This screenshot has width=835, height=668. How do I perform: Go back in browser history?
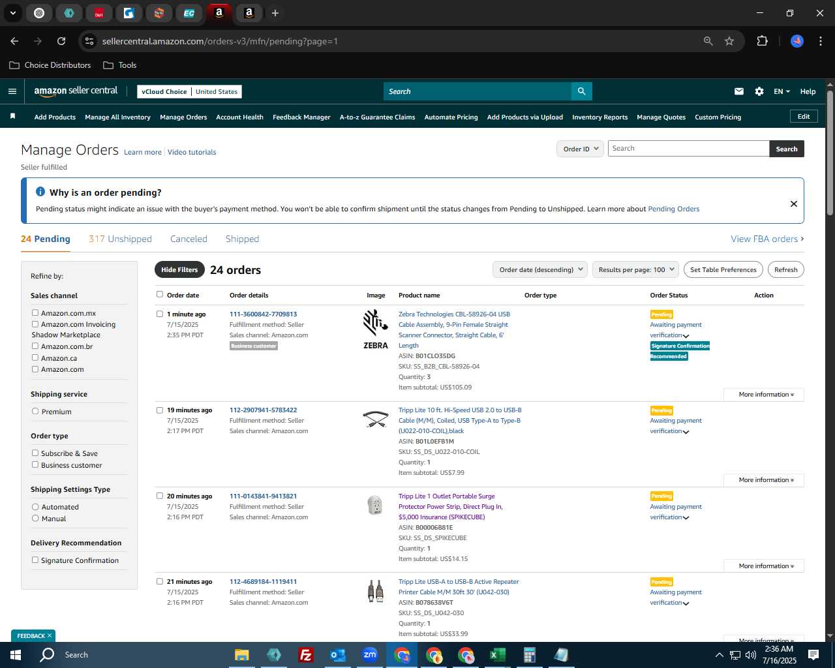[14, 41]
